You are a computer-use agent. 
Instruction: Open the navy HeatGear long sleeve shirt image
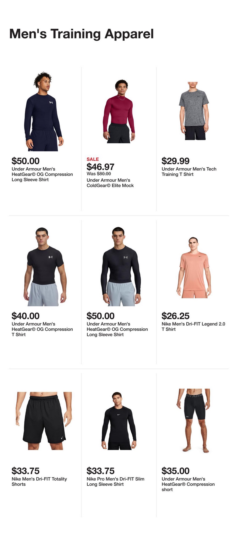tap(44, 111)
